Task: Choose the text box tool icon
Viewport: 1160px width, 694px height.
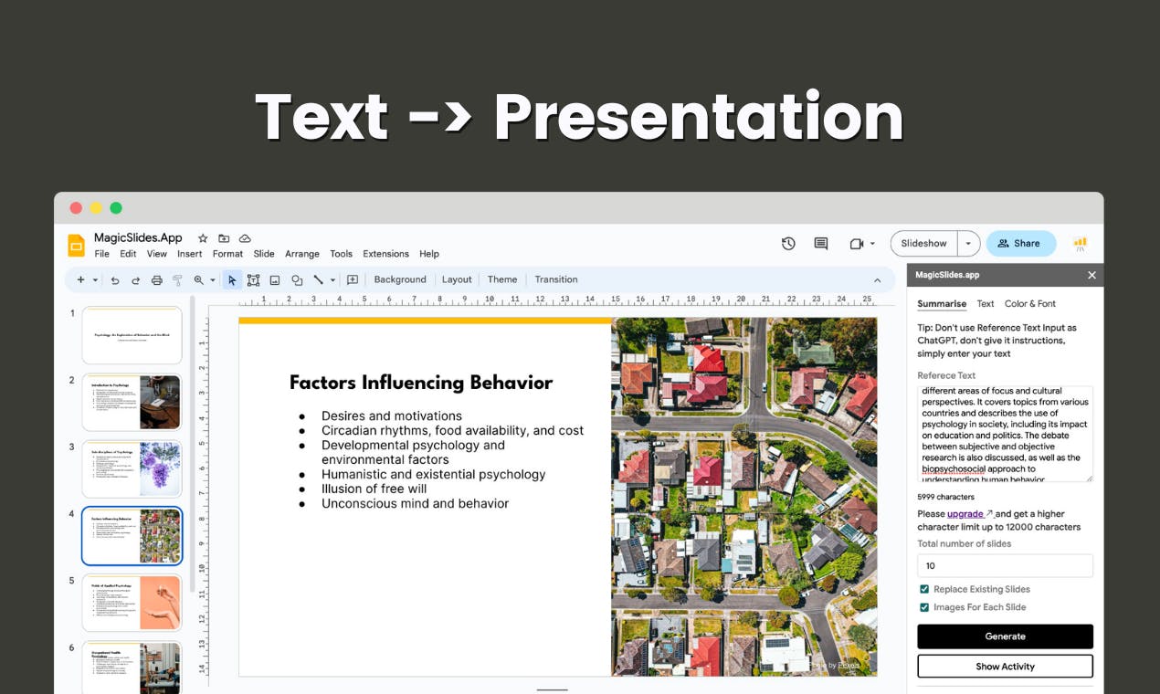Action: pyautogui.click(x=253, y=280)
